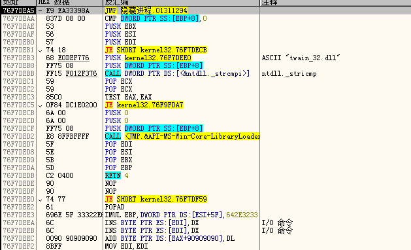411x250 pixels.
Task: Click the minus jump marker before E9 EA33398A
Action: click(40, 11)
